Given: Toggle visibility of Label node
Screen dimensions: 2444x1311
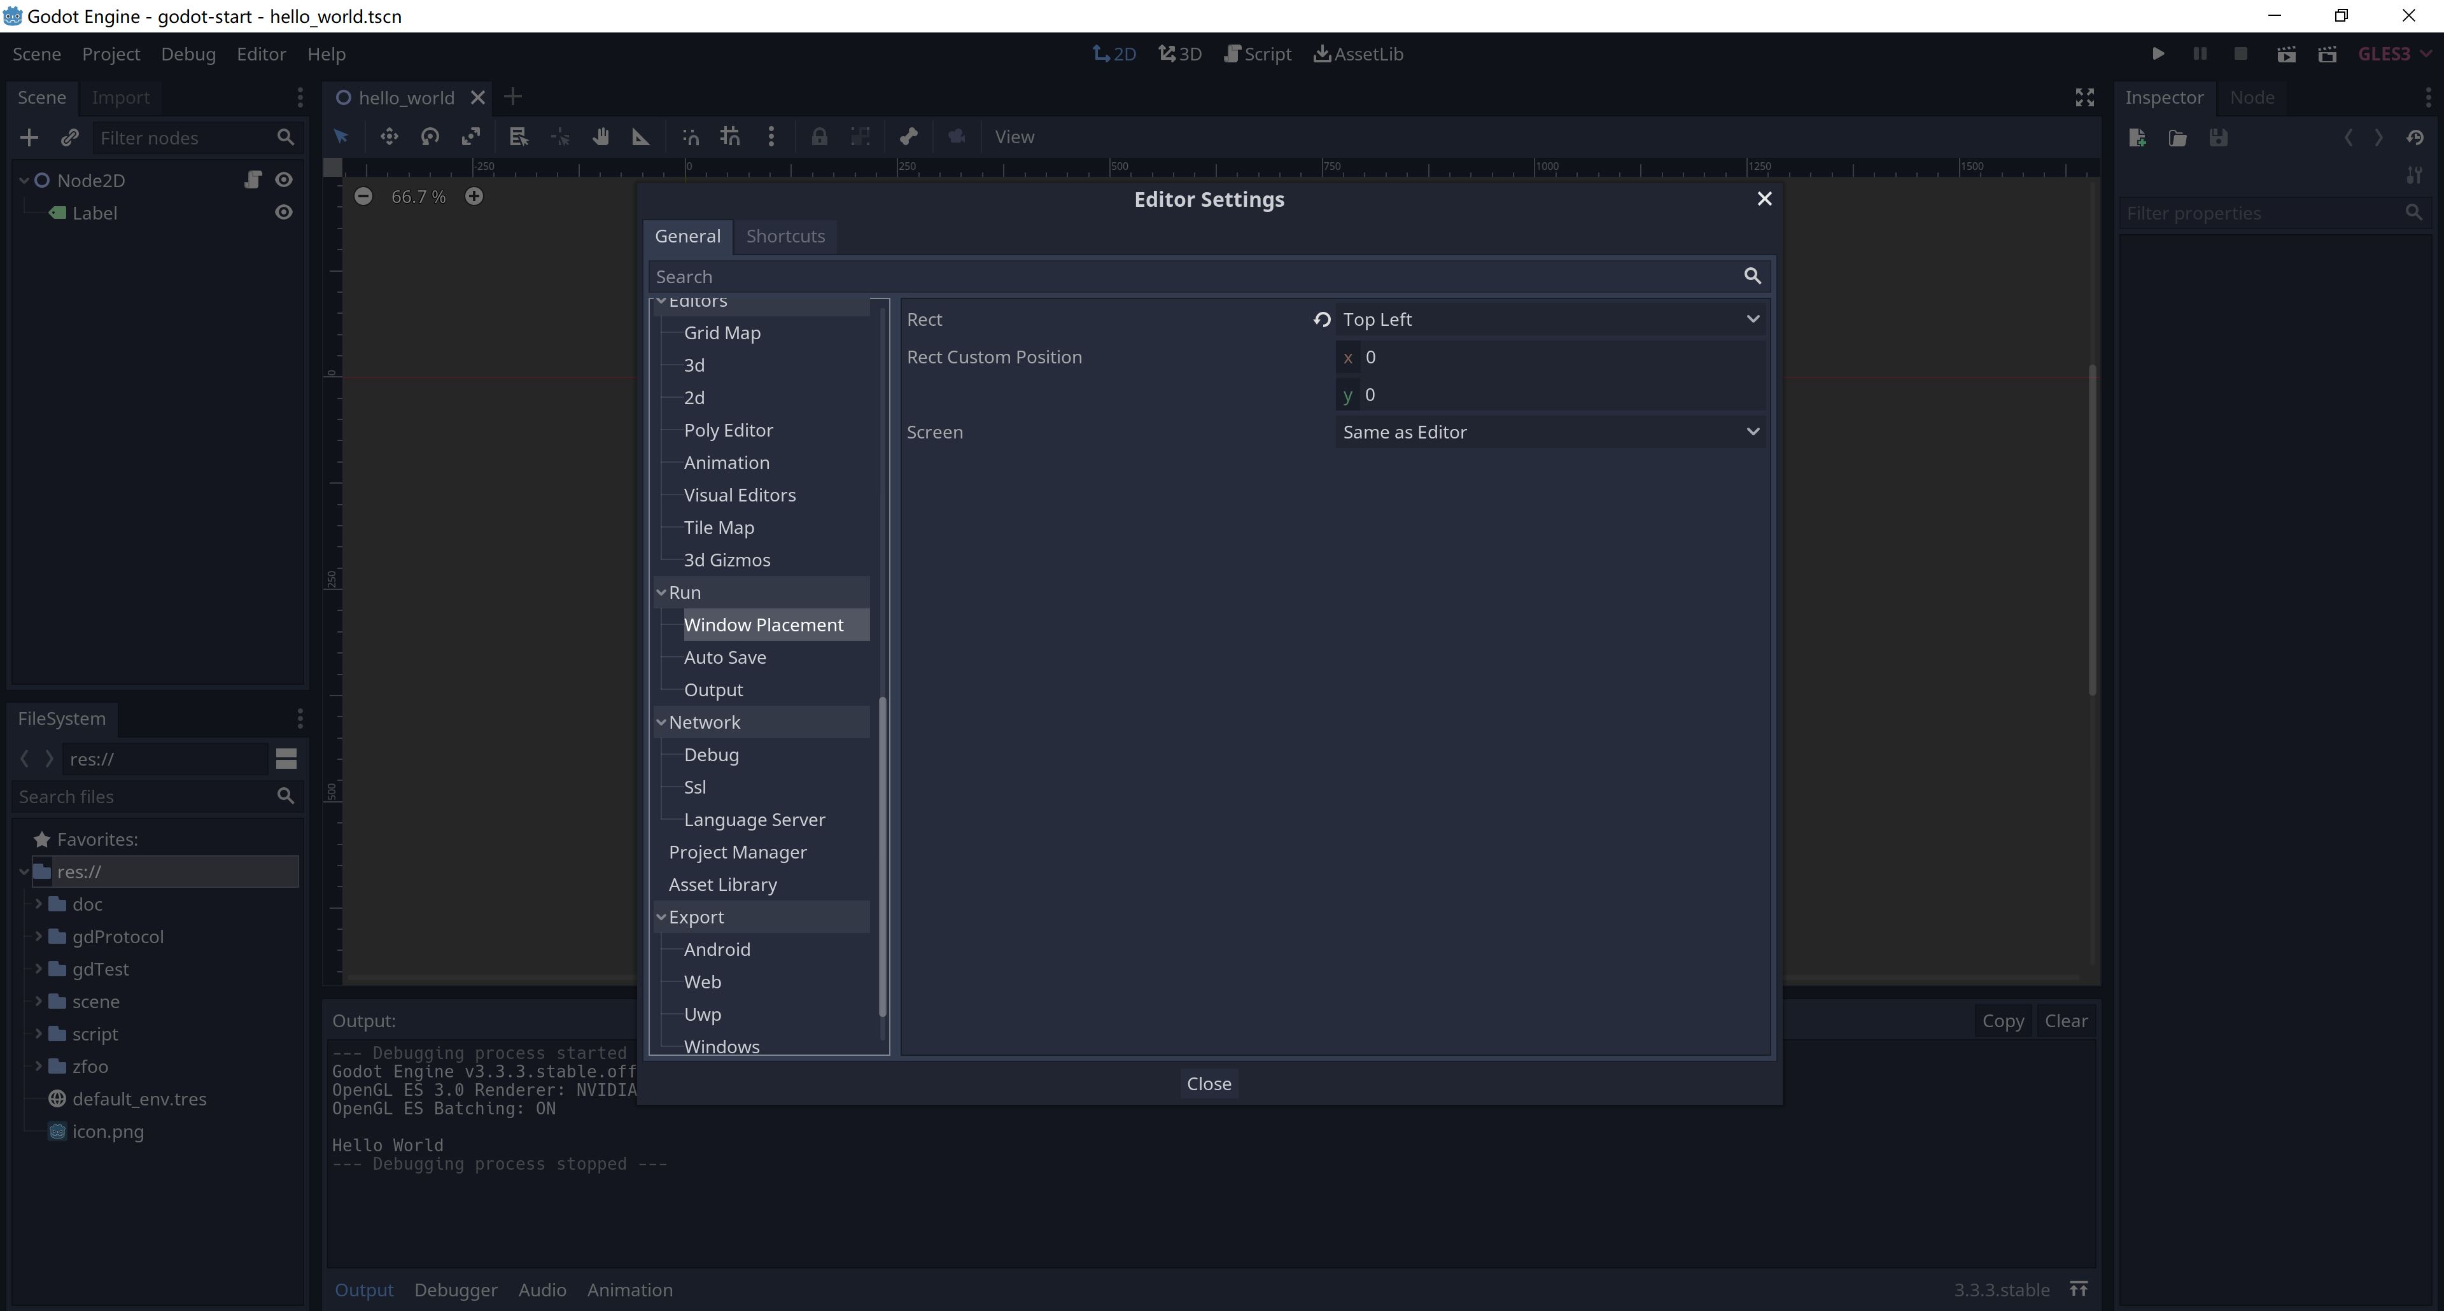Looking at the screenshot, I should pos(284,213).
